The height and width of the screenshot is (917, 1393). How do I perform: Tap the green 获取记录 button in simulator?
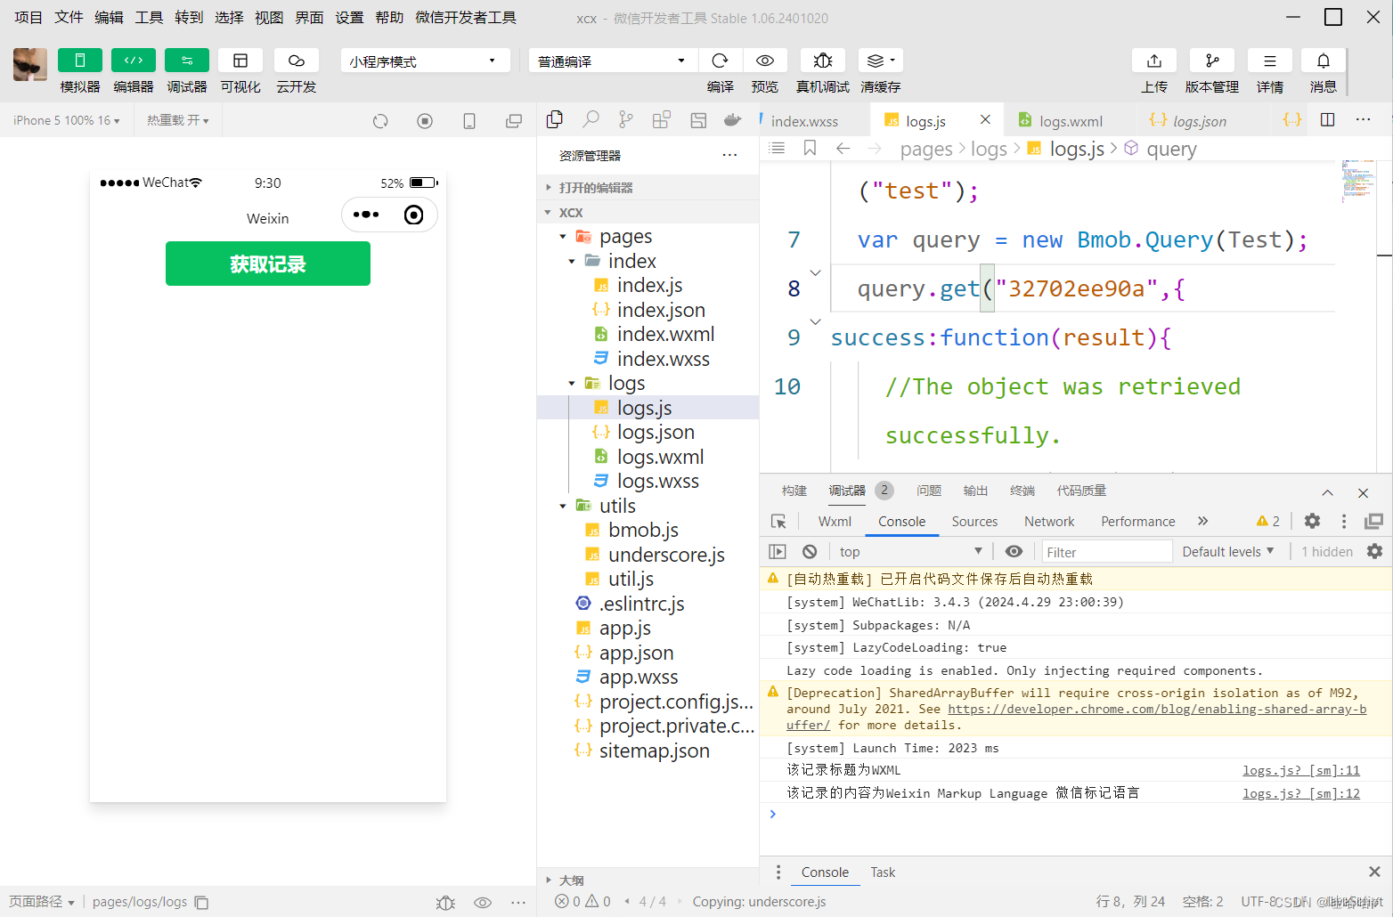(268, 264)
